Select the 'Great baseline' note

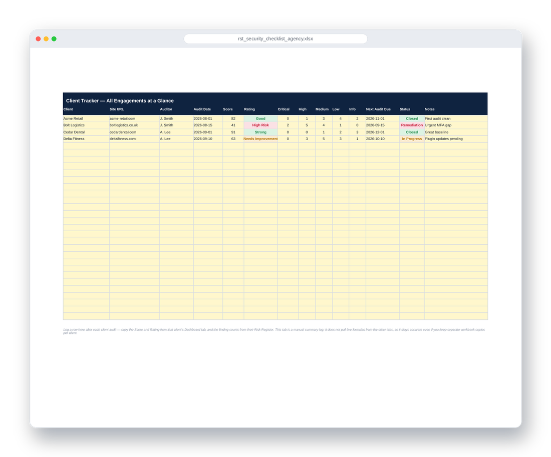point(456,132)
